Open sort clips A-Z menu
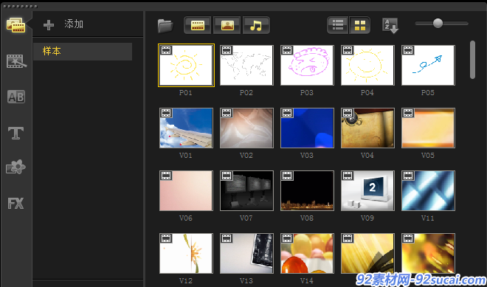 (x=390, y=26)
